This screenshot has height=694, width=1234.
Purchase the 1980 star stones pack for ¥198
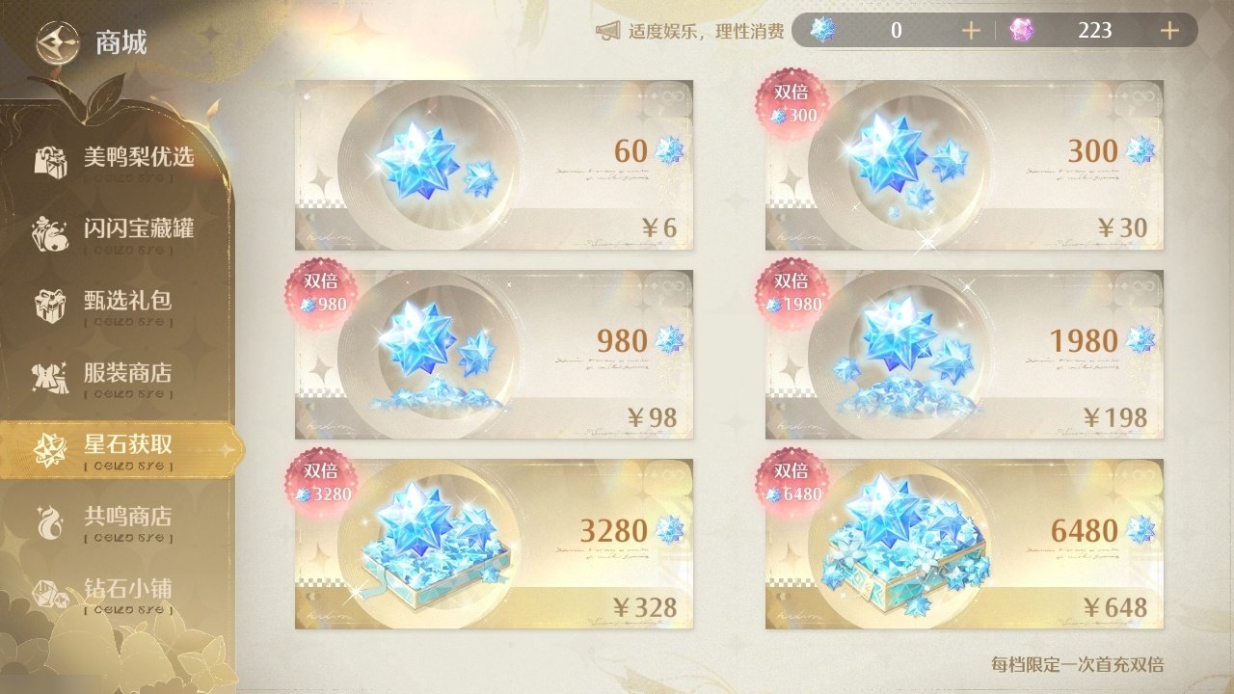(x=964, y=355)
